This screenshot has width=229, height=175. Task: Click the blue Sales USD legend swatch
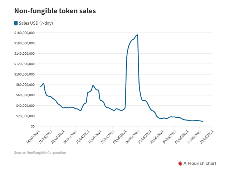[x=16, y=23]
